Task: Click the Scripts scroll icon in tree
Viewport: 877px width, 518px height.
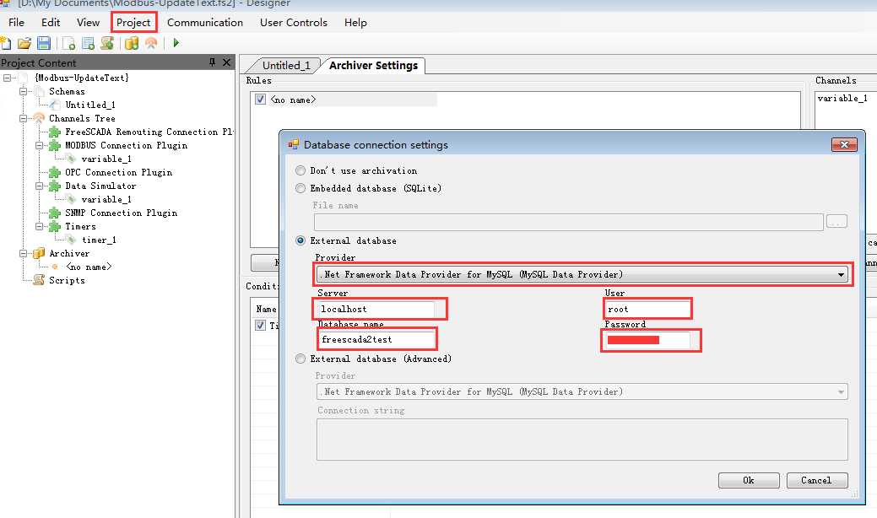Action: tap(39, 280)
